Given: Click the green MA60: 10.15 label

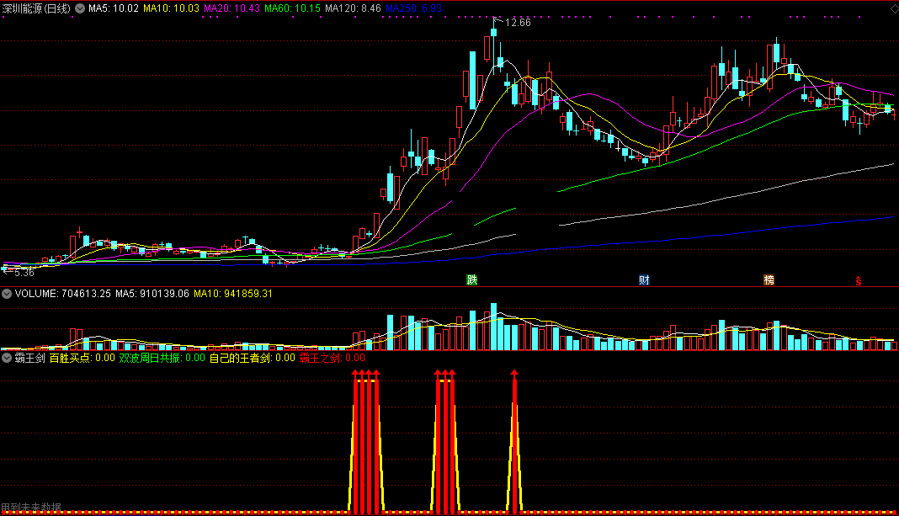Looking at the screenshot, I should [292, 8].
